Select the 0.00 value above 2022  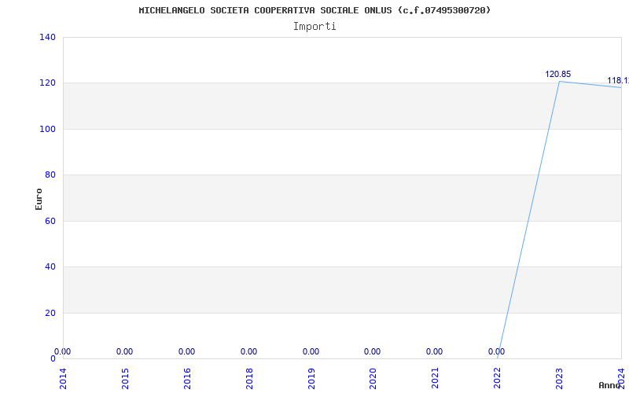click(497, 351)
